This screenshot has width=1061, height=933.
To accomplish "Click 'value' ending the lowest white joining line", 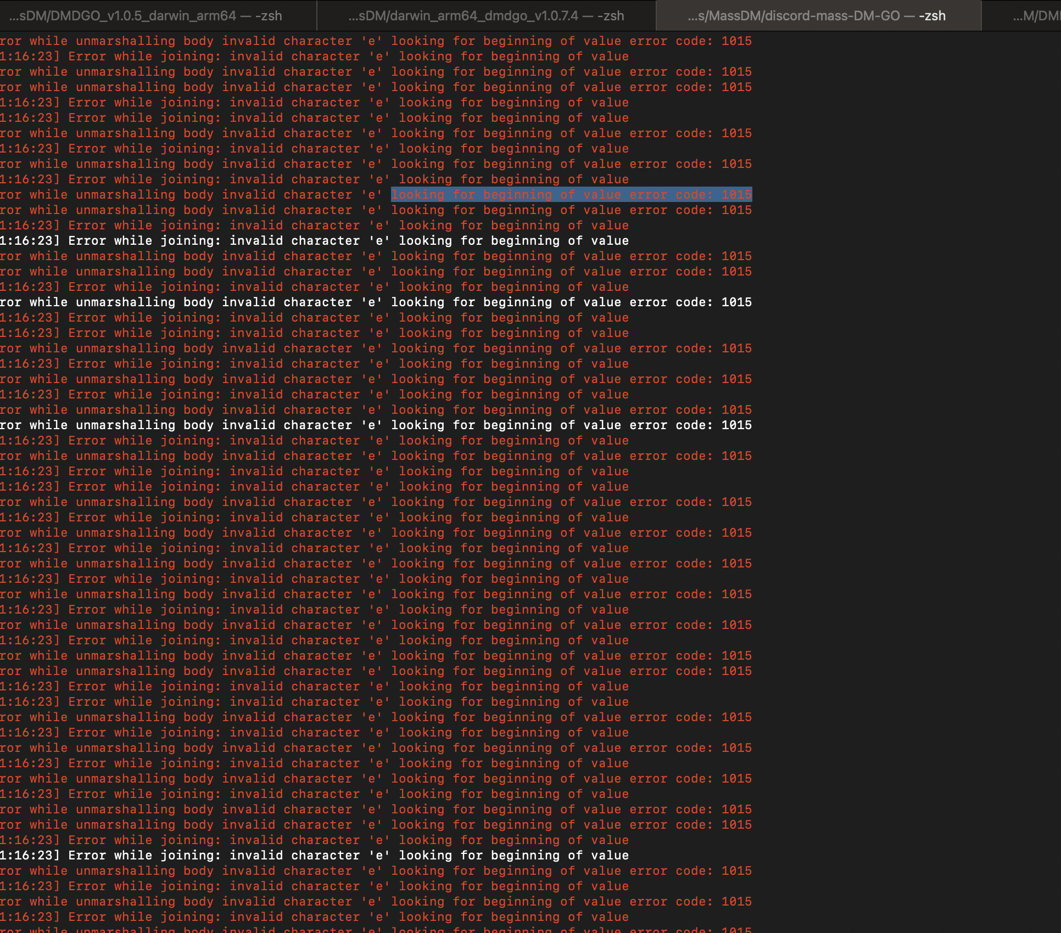I will (610, 856).
